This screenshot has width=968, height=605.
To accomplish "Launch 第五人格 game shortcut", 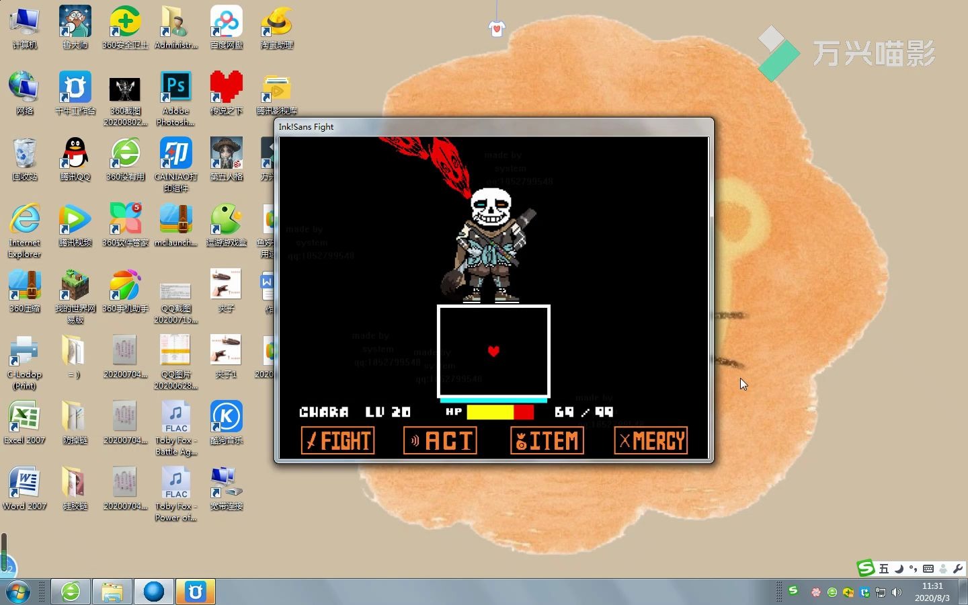I will tap(227, 160).
